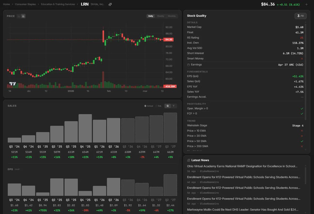Select the candlestick chart icon in Price panel
Screen dimensions: 314x214
[x=23, y=16]
